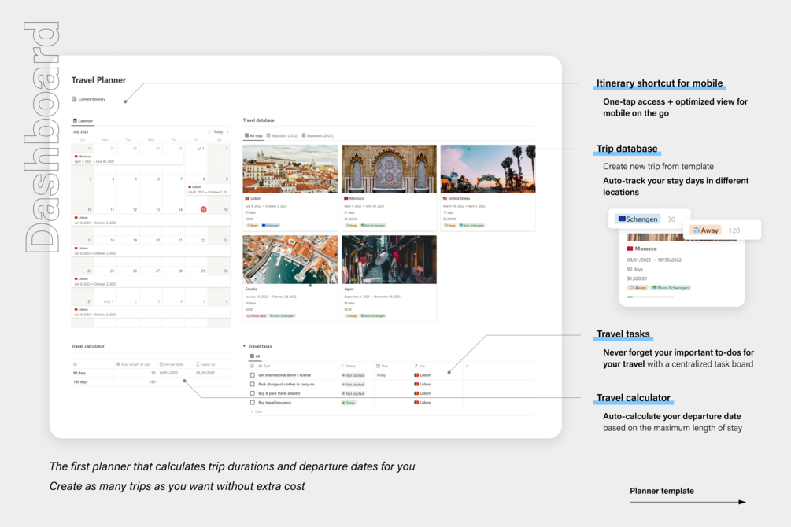Open the Lisbon trip card thumbnail
This screenshot has width=791, height=527.
point(290,169)
